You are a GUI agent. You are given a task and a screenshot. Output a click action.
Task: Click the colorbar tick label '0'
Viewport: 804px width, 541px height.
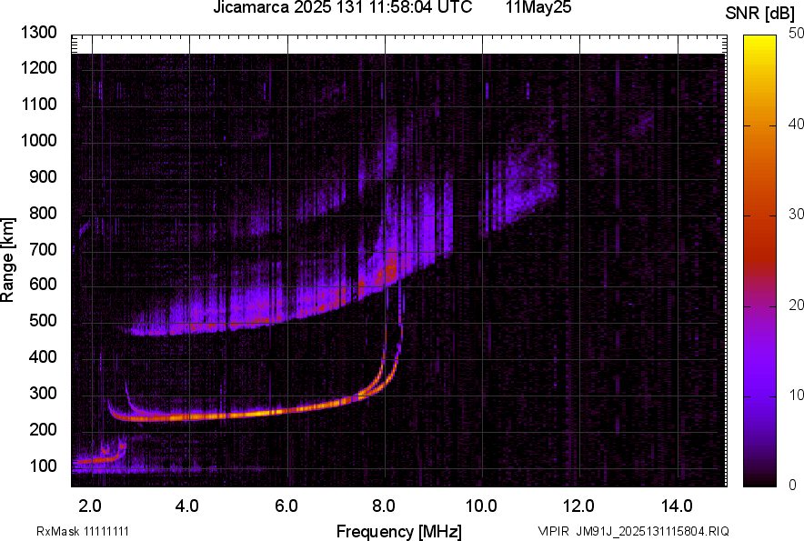point(793,485)
